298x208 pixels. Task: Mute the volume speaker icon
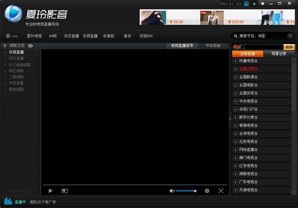pos(172,191)
